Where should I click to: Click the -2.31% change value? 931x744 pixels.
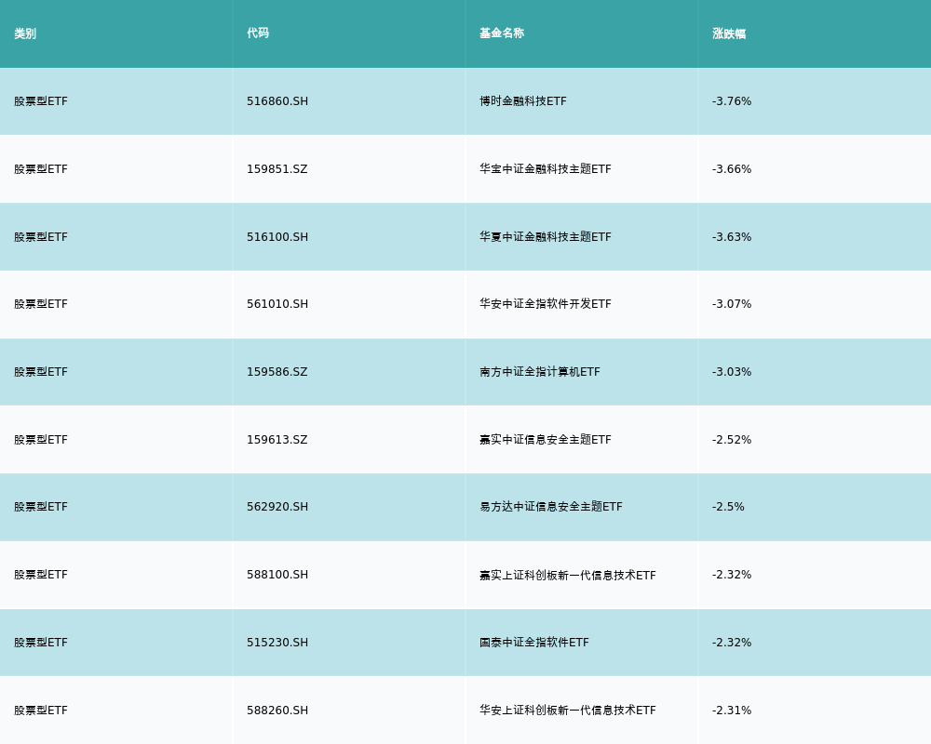coord(732,711)
